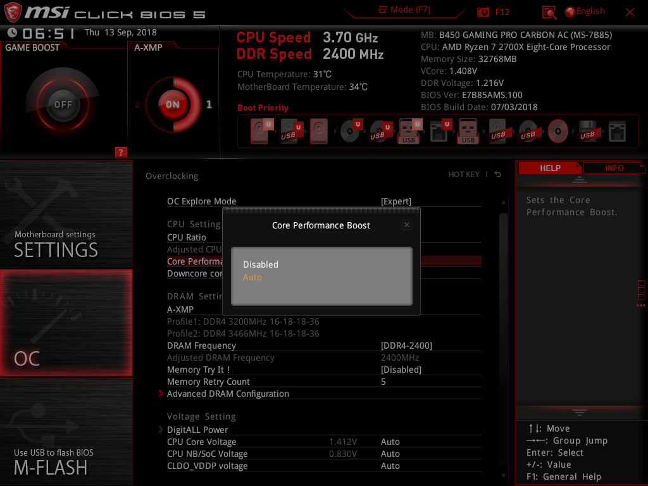Select the UEFI USB CD/DVD boot icon
The width and height of the screenshot is (648, 486).
[380, 131]
